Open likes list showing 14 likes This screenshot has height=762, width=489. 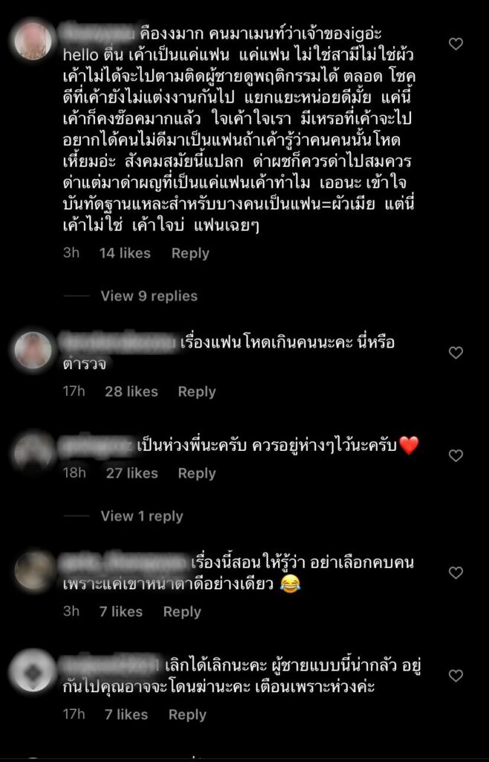point(125,253)
